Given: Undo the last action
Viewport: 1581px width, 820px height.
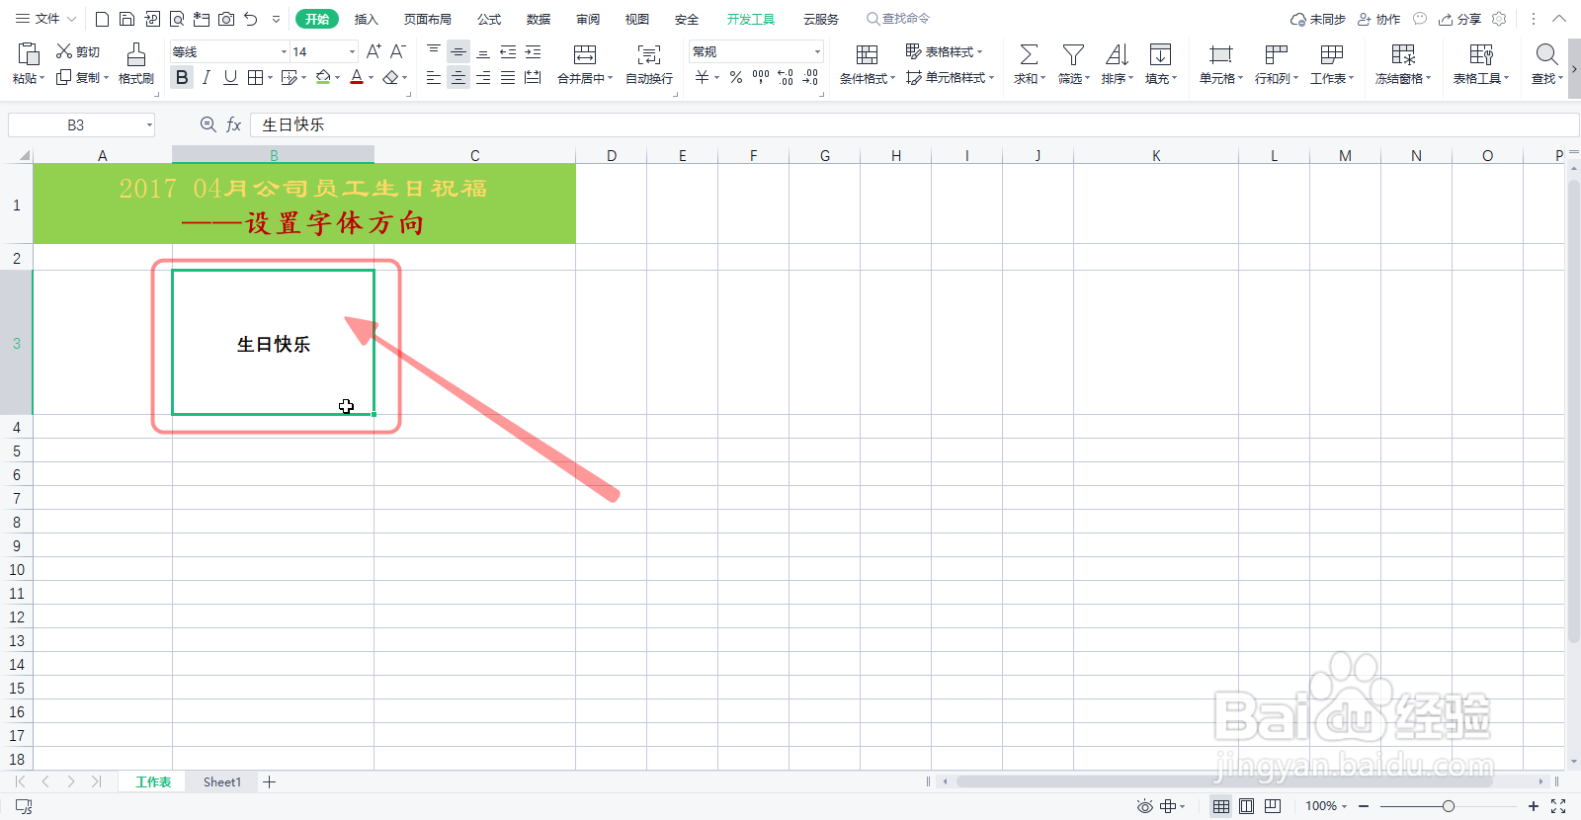Looking at the screenshot, I should [251, 19].
